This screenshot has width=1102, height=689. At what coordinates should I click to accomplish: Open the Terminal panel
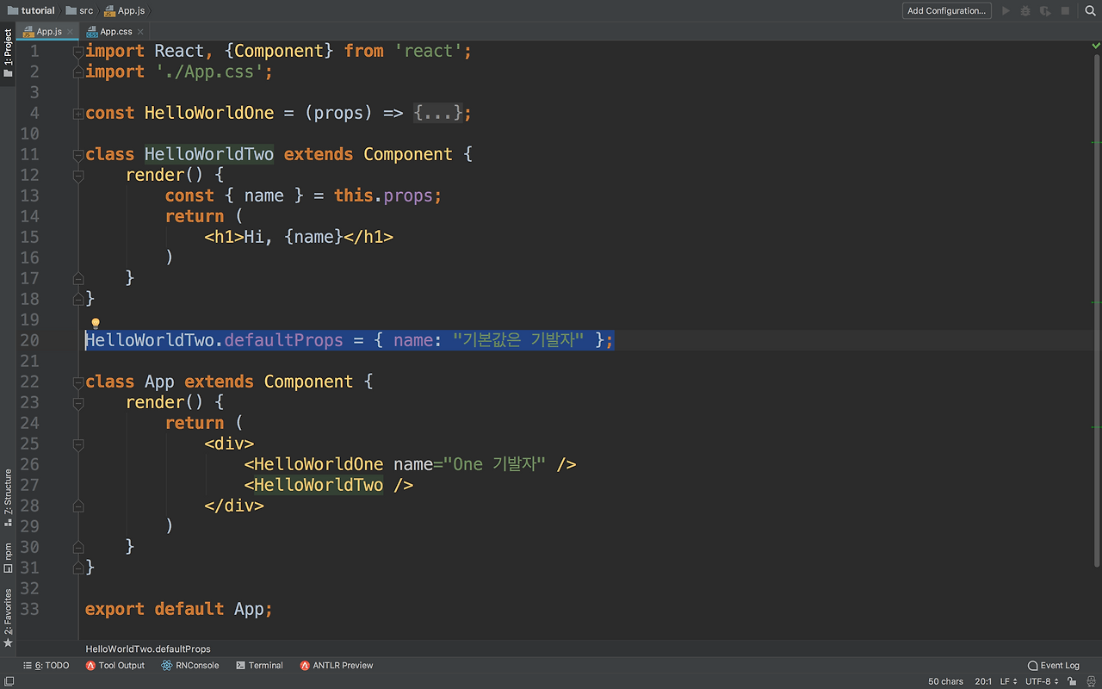pos(259,666)
